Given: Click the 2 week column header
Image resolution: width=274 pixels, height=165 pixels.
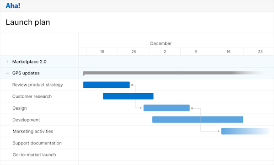Looking at the screenshot, I should pyautogui.click(x=165, y=52).
